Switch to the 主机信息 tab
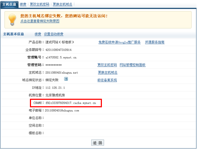 click(9, 4)
